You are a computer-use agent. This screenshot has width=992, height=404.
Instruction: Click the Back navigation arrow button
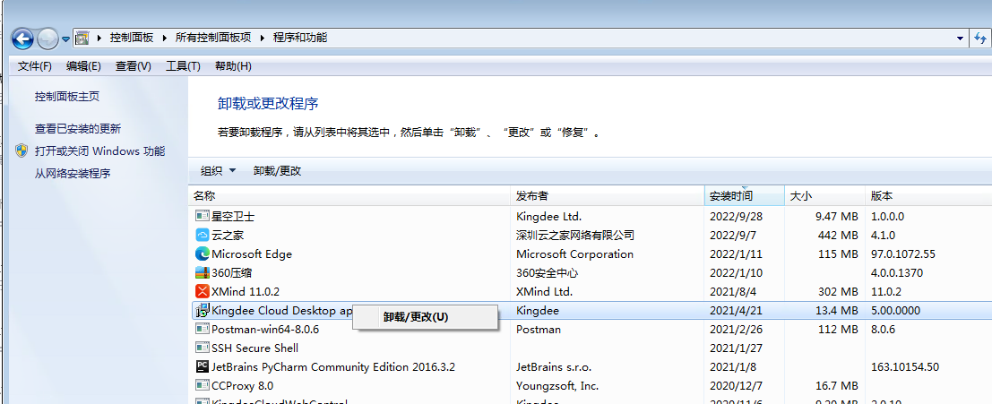22,39
